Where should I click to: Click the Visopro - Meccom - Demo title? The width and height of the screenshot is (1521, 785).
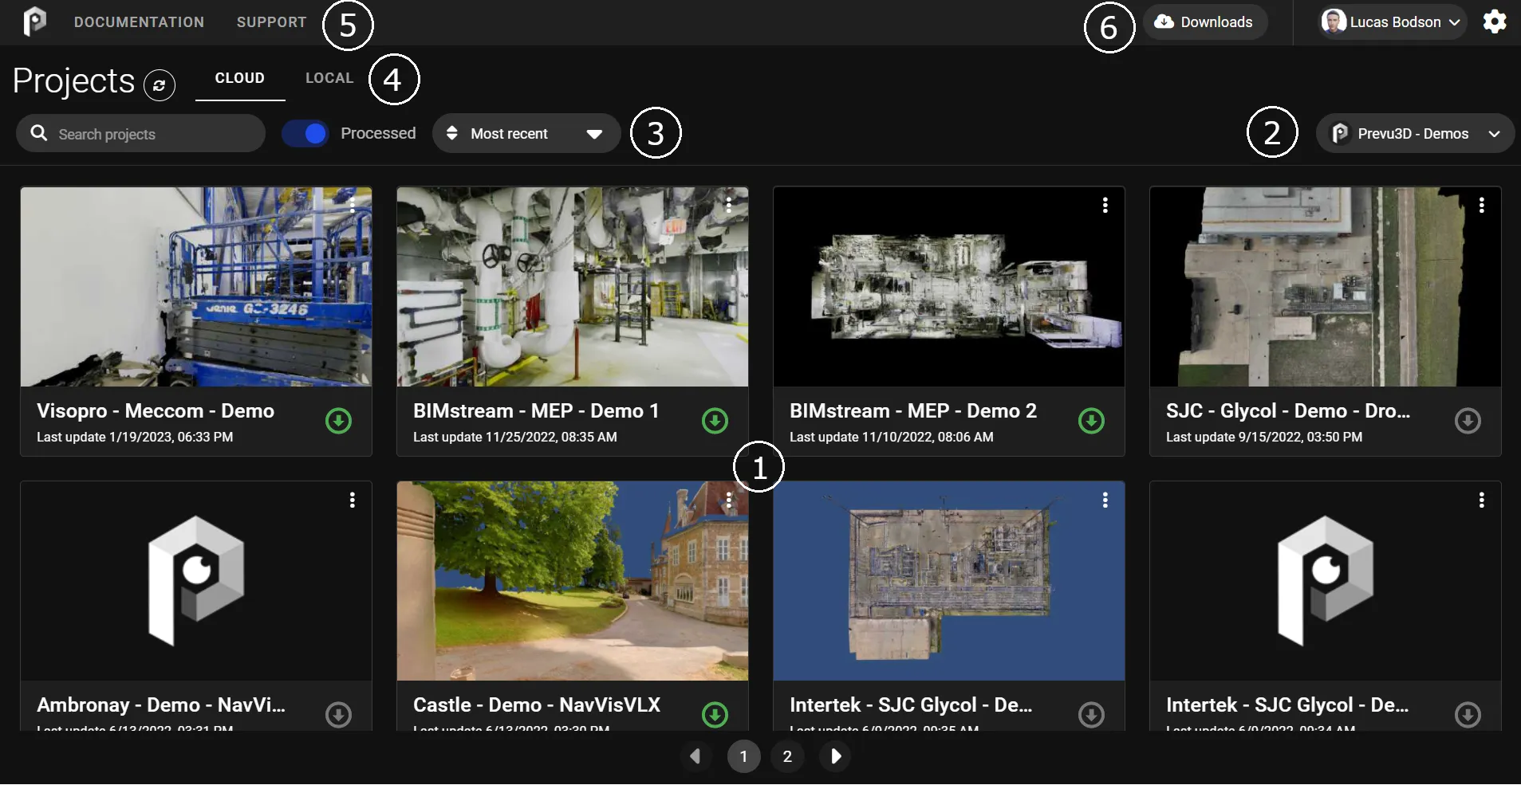point(156,411)
